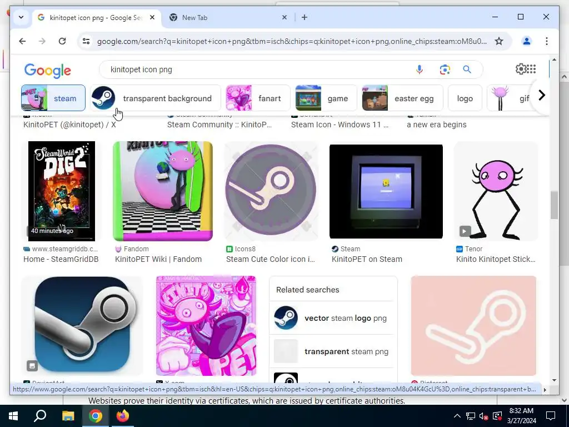
Task: Open the Google apps grid
Action: (531, 69)
